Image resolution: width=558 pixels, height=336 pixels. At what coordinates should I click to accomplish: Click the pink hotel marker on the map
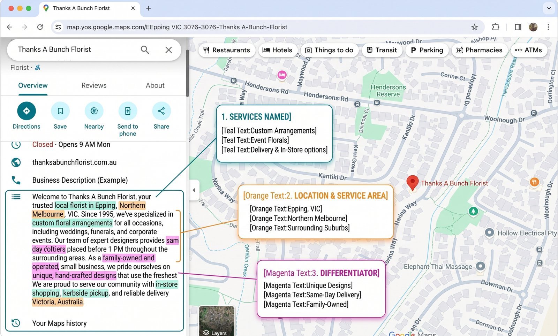pyautogui.click(x=282, y=75)
